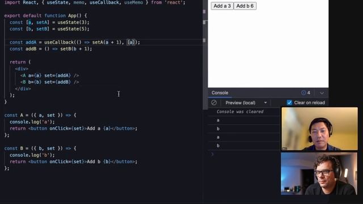Click the console.log('b') line in the editor
Viewport: 363px width, 204px height.
tap(32, 155)
